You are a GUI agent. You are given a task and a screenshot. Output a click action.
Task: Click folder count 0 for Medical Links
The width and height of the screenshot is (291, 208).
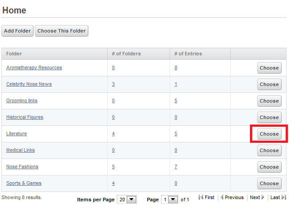(113, 150)
